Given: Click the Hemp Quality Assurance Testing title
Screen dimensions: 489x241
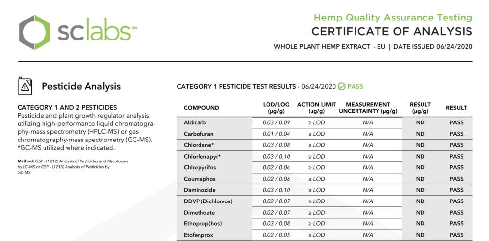Looking at the screenshot, I should coord(393,18).
